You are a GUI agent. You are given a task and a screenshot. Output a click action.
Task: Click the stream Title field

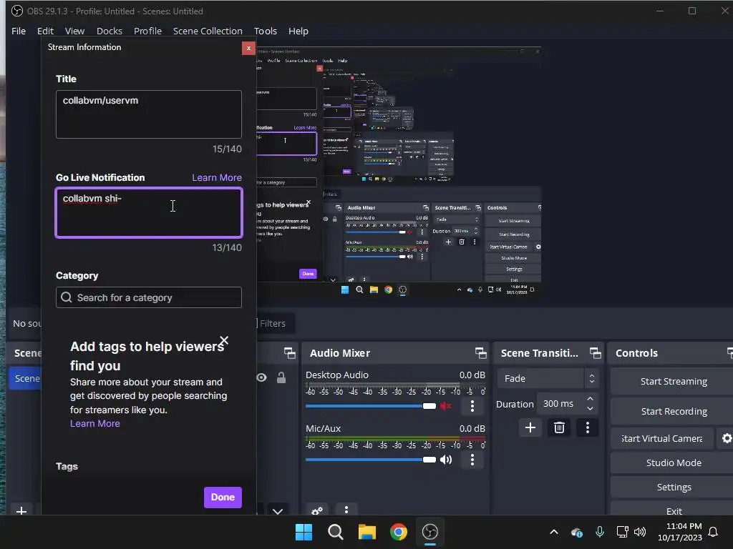(149, 114)
